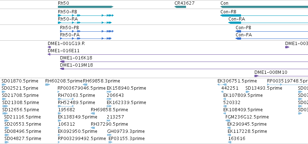
Task: Click the DME1-016E11 feature label
Action: pyautogui.click(x=64, y=51)
